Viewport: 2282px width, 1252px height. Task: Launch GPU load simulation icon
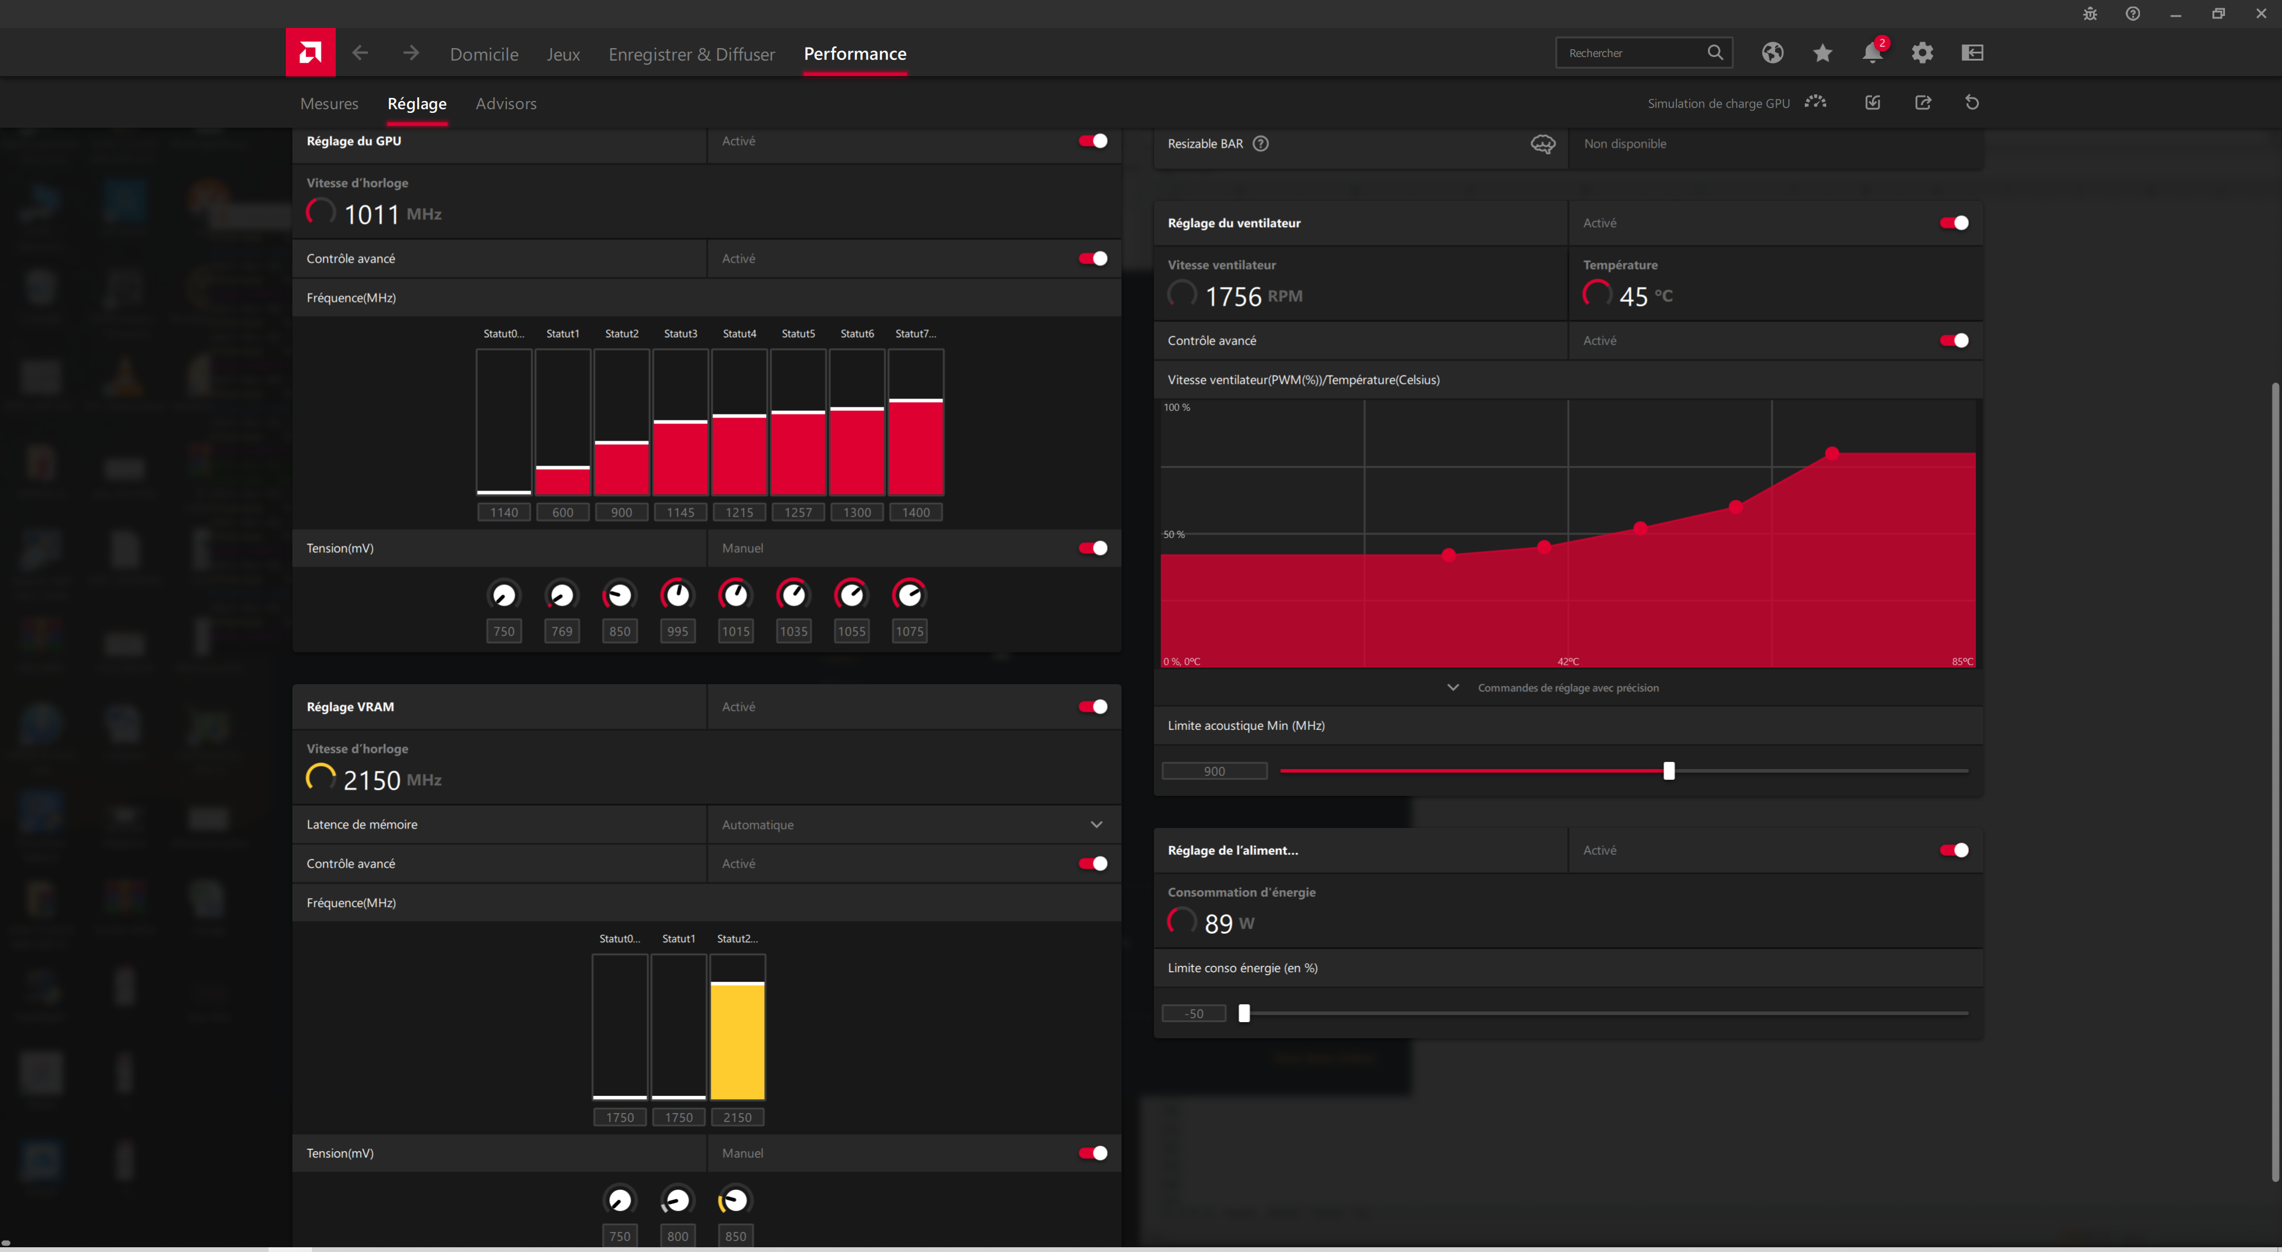pyautogui.click(x=1815, y=103)
